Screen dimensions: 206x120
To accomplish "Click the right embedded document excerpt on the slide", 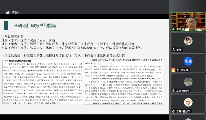I will coord(123,82).
